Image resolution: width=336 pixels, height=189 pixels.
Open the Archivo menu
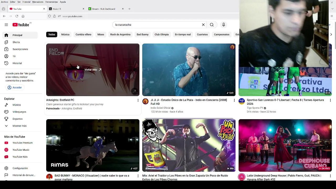(x=4, y=2)
